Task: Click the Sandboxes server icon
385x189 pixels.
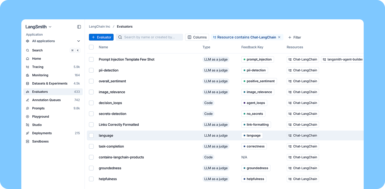Action: click(x=28, y=141)
